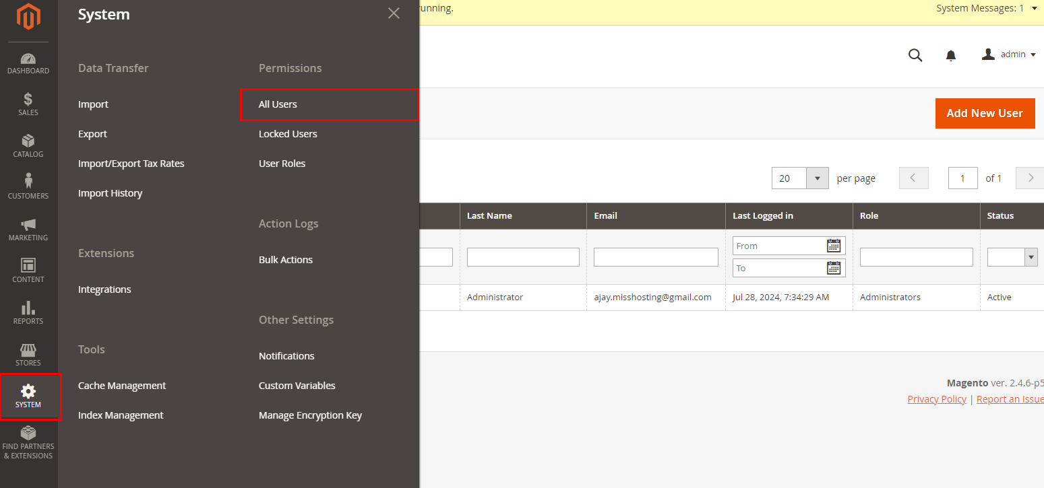This screenshot has width=1044, height=488.
Task: Open Cache Management under Tools
Action: tap(122, 385)
